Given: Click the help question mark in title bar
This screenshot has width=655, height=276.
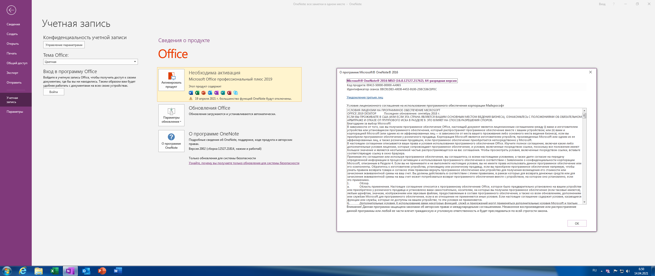Looking at the screenshot, I should 614,4.
